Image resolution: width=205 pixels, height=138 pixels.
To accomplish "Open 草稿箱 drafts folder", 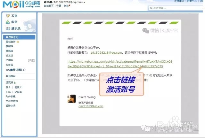I will click(9, 51).
